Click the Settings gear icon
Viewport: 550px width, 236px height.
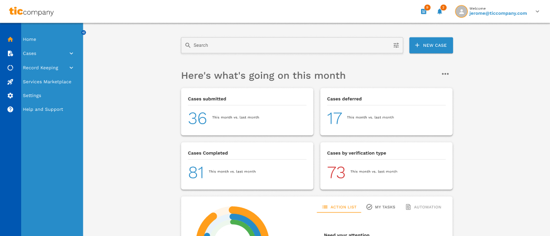coord(10,96)
